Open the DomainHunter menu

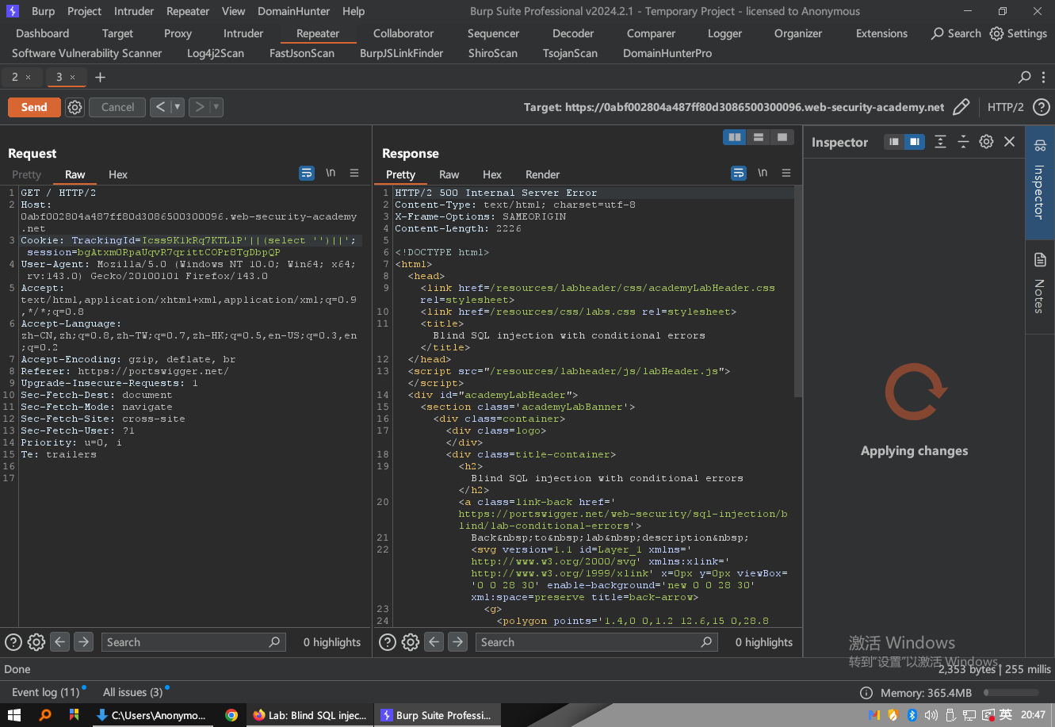coord(293,11)
